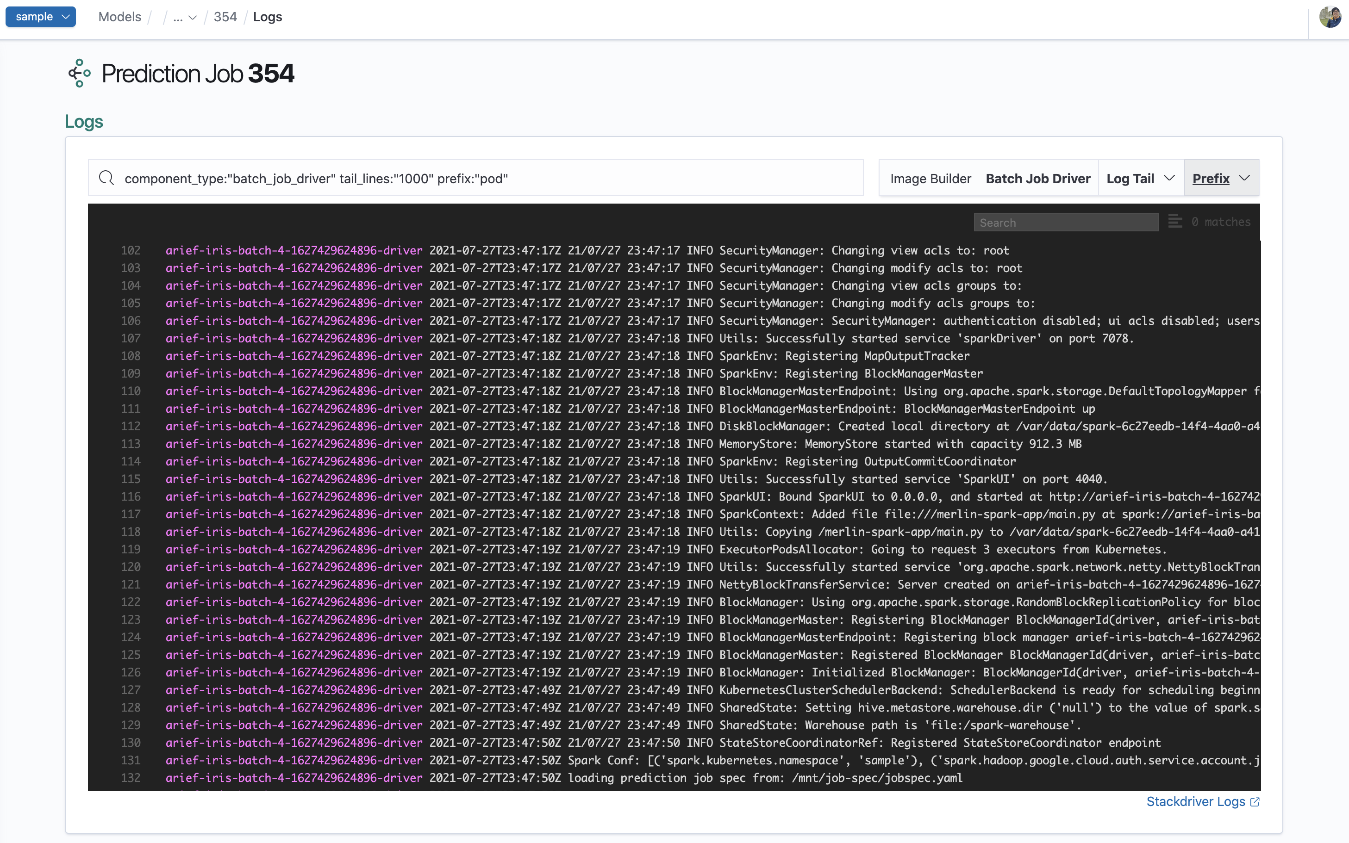1349x843 pixels.
Task: Click the Logs breadcrumb item
Action: click(x=267, y=17)
